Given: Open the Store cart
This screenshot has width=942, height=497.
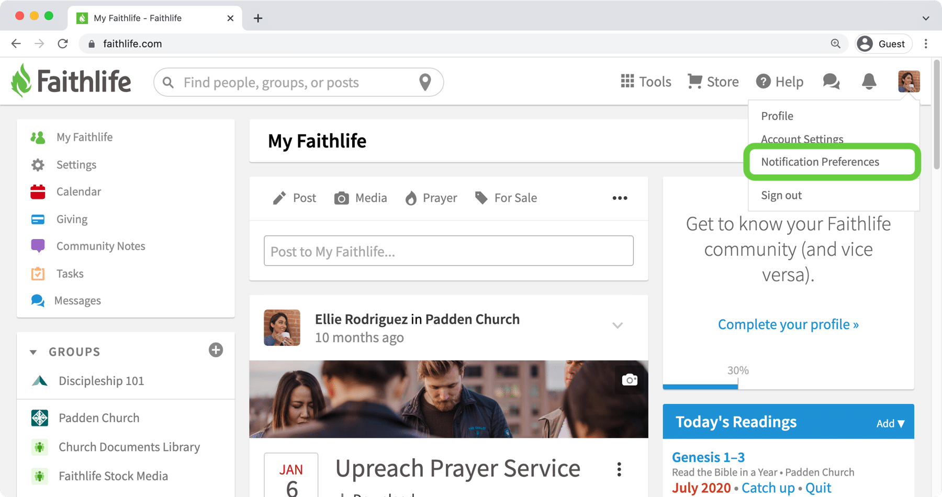Looking at the screenshot, I should (713, 82).
